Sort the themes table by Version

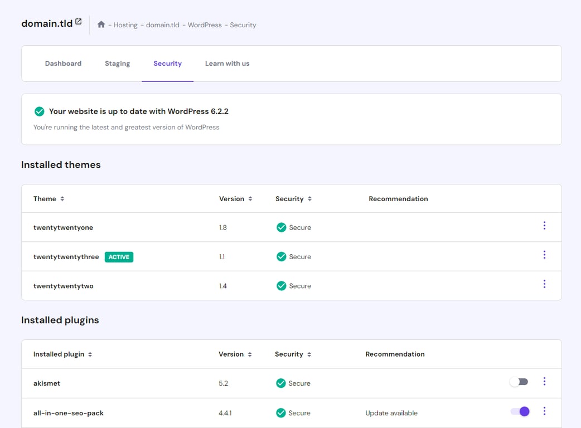[x=249, y=198]
